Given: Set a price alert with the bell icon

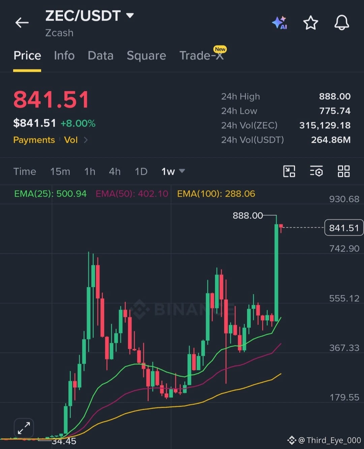Looking at the screenshot, I should tap(341, 23).
